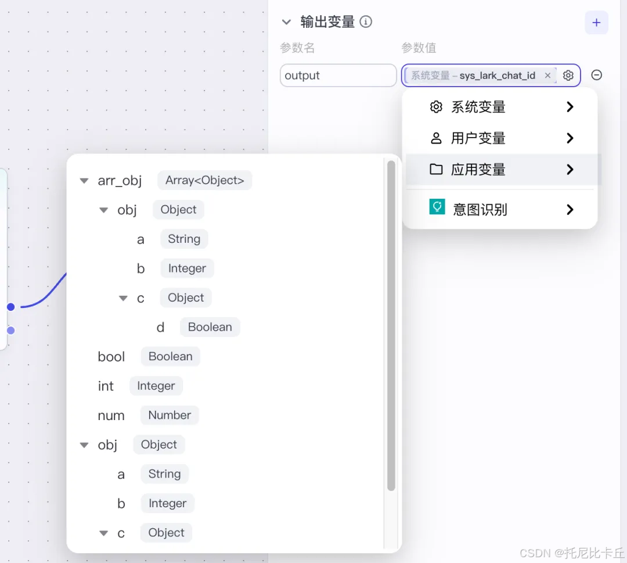The height and width of the screenshot is (563, 627).
Task: Select the num Number variable
Action: tap(148, 415)
